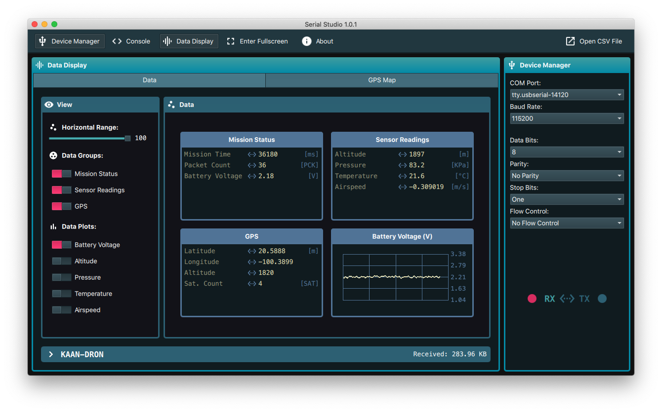Click the arrow icon next to Airspeed value
The width and height of the screenshot is (662, 412).
pos(403,187)
